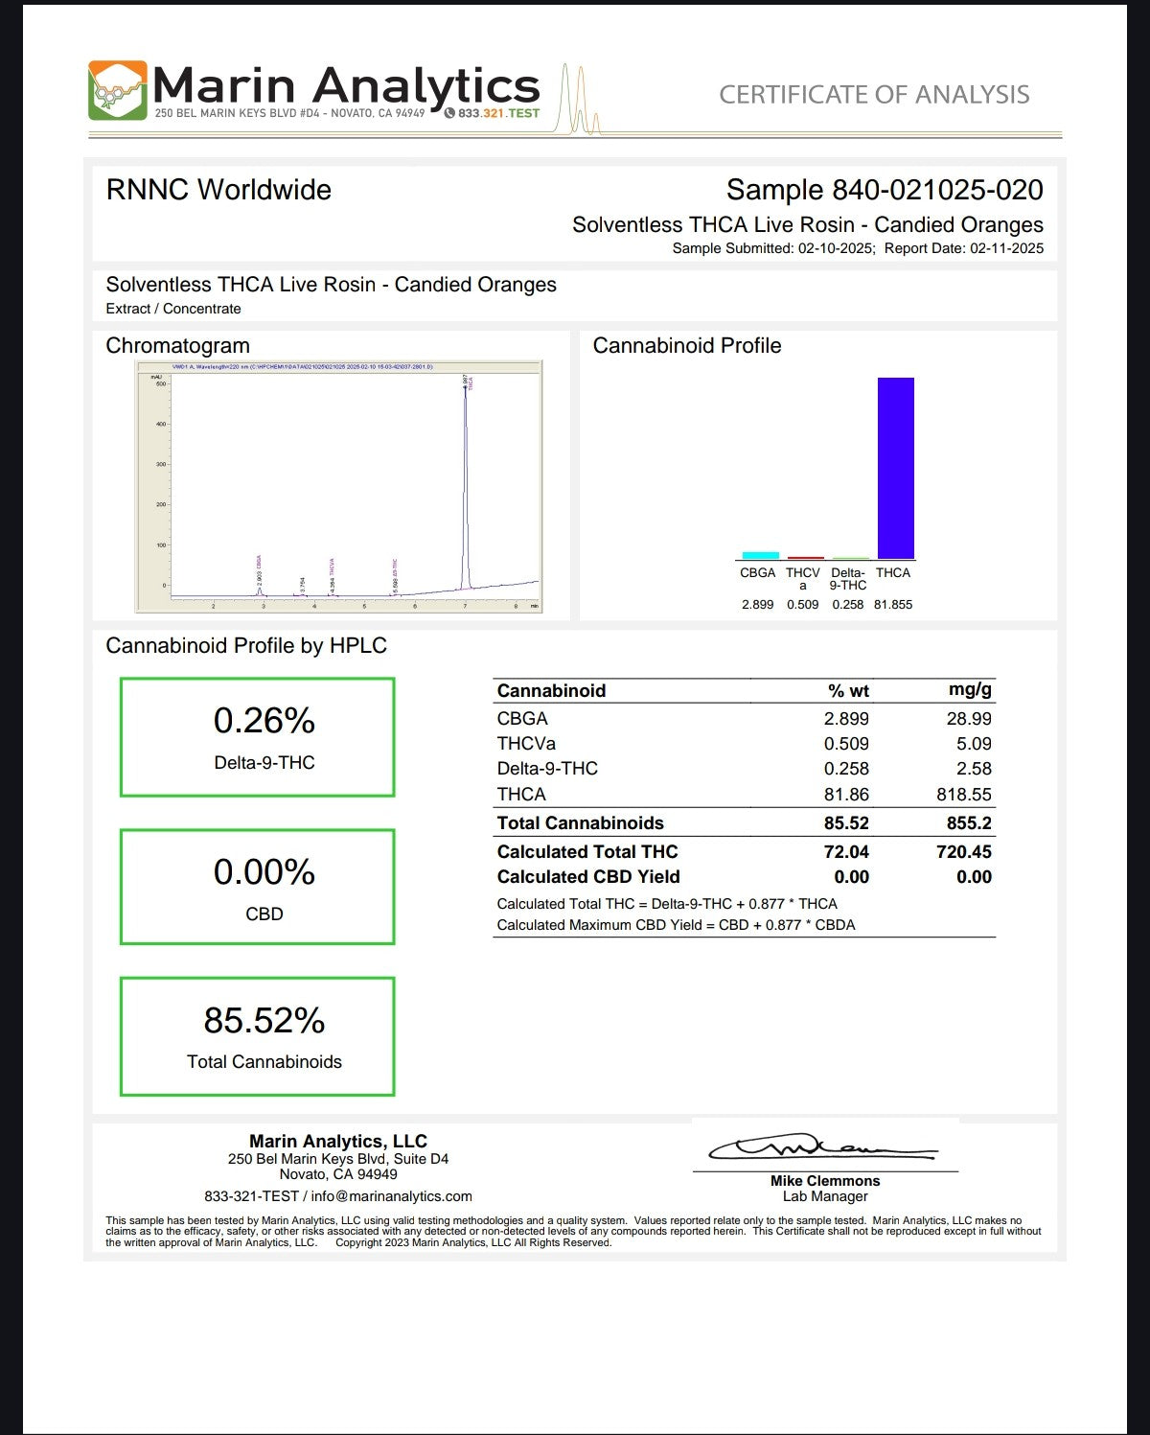Viewport: 1150px width, 1435px height.
Task: Open the chromatogram plot thumbnail
Action: pyautogui.click(x=339, y=486)
